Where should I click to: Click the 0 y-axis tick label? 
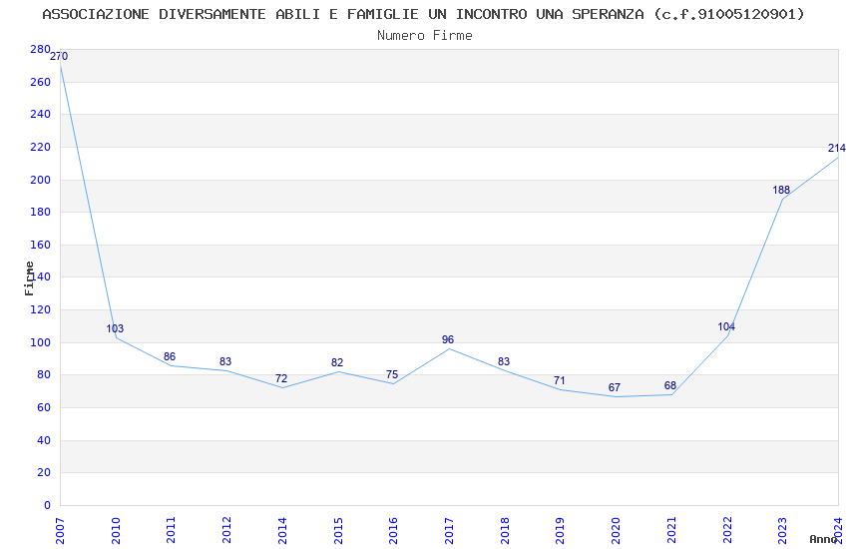pos(47,505)
